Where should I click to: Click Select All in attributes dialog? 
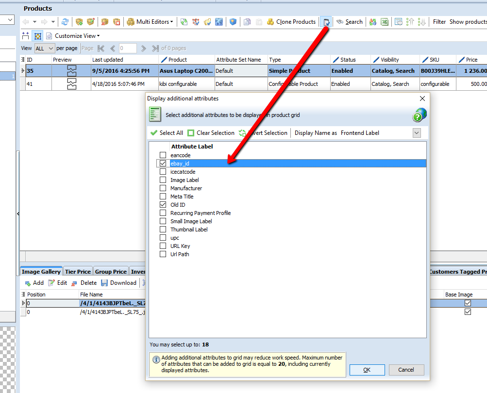click(167, 133)
